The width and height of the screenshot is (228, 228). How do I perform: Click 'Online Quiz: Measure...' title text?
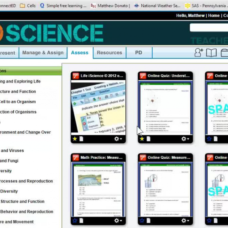169,157
